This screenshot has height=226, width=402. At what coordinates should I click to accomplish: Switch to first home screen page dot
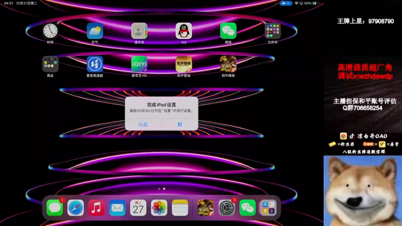159,189
